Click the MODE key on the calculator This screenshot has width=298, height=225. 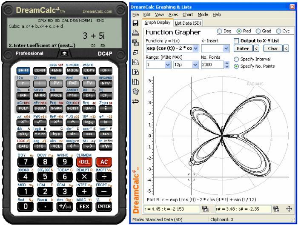pyautogui.click(x=73, y=71)
